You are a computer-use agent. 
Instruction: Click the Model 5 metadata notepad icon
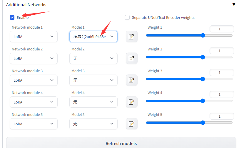tap(131, 124)
